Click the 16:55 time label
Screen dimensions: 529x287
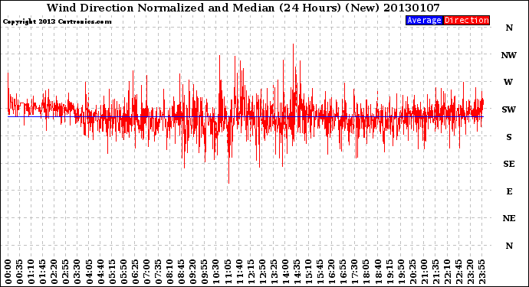click(343, 272)
